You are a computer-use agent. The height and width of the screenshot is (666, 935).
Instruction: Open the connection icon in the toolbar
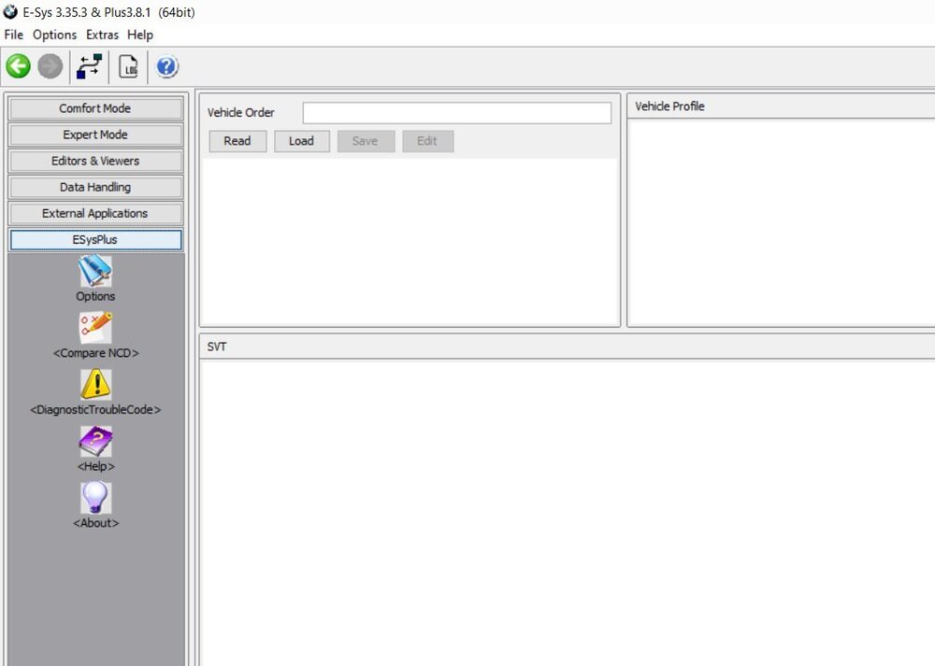pos(90,66)
